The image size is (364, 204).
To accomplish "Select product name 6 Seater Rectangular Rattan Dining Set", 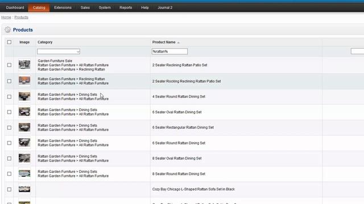I will coord(183,127).
